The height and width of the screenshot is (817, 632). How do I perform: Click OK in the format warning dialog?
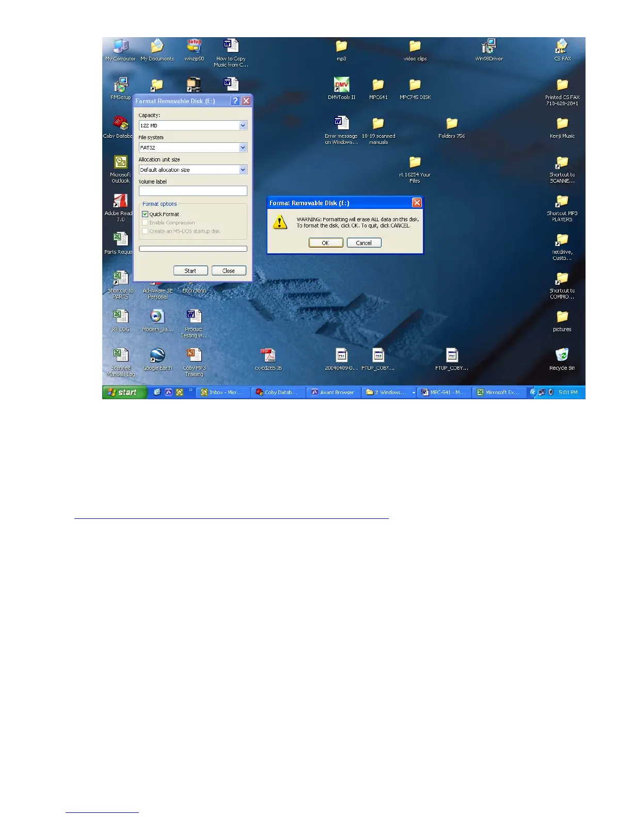coord(326,243)
